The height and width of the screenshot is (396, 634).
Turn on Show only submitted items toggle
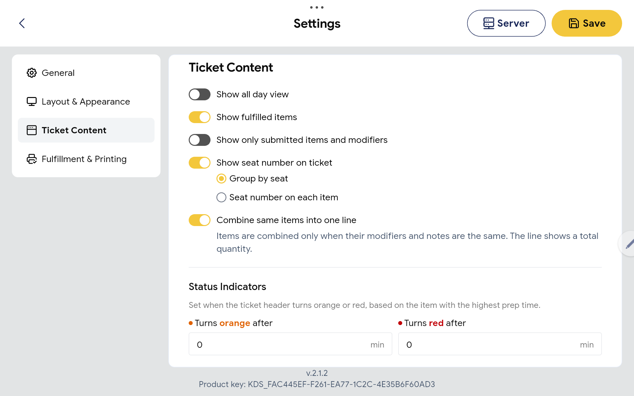point(199,140)
